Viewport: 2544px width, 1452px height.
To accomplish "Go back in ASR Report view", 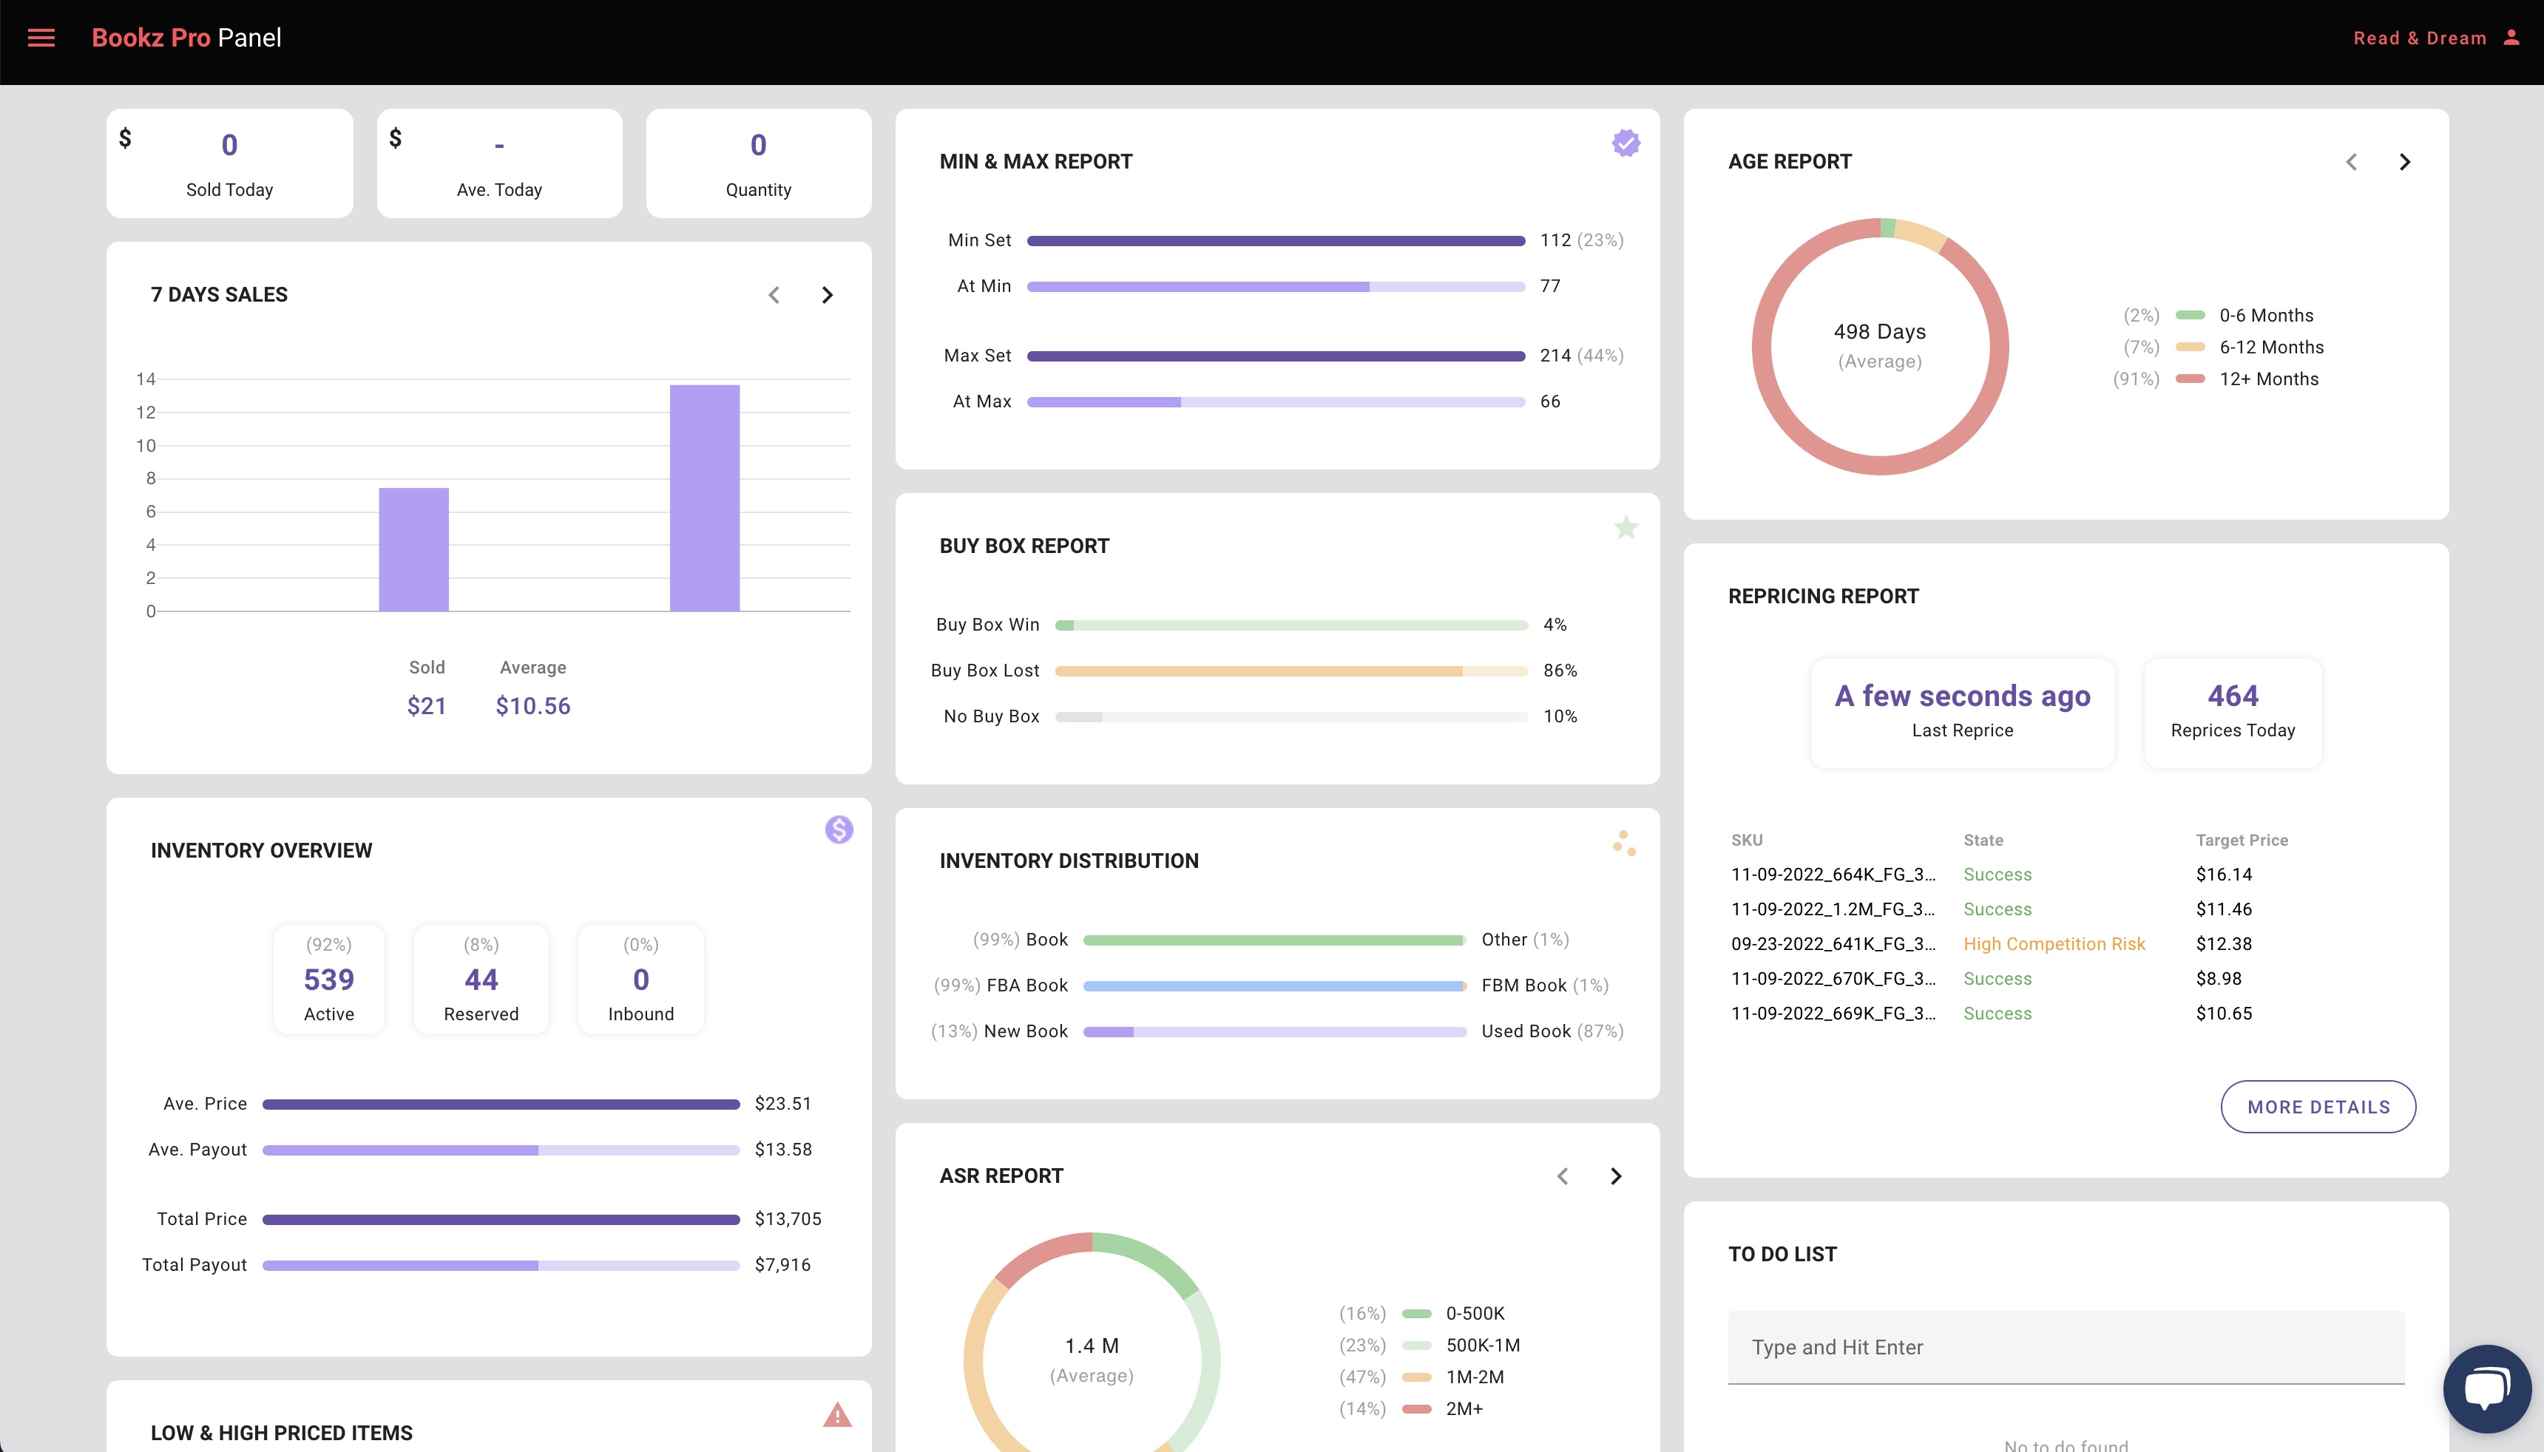I will pos(1563,1177).
